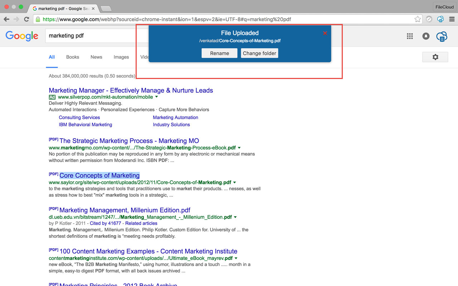Image resolution: width=458 pixels, height=286 pixels.
Task: Expand dropdown arrow next to silverpop.com URL
Action: (x=157, y=97)
